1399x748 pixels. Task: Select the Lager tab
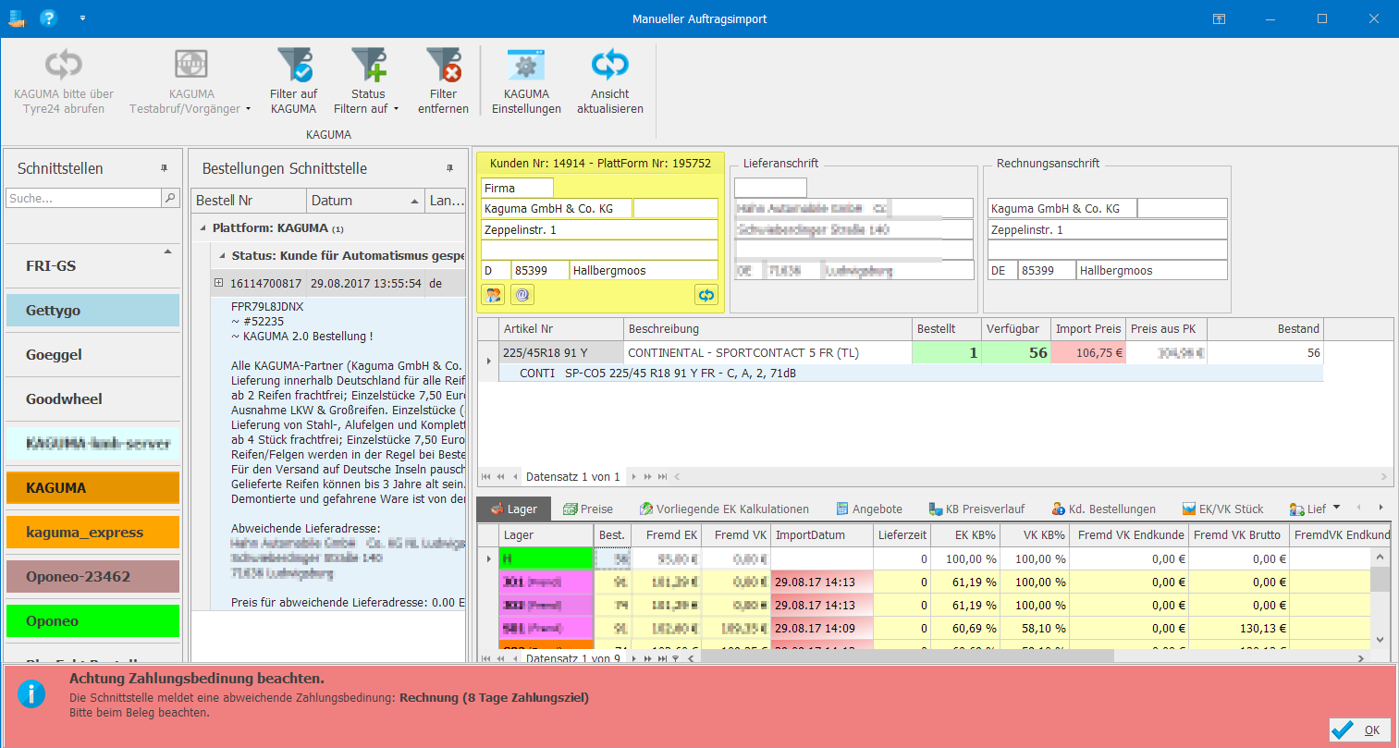[x=514, y=509]
